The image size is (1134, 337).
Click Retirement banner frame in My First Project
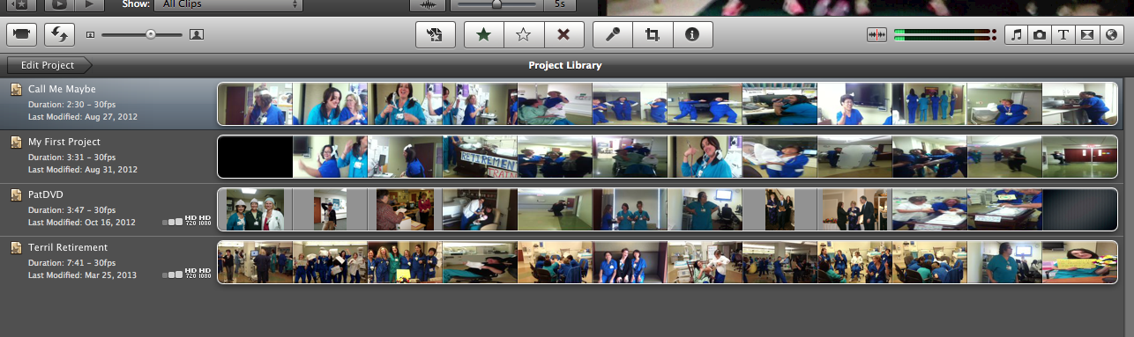(480, 157)
